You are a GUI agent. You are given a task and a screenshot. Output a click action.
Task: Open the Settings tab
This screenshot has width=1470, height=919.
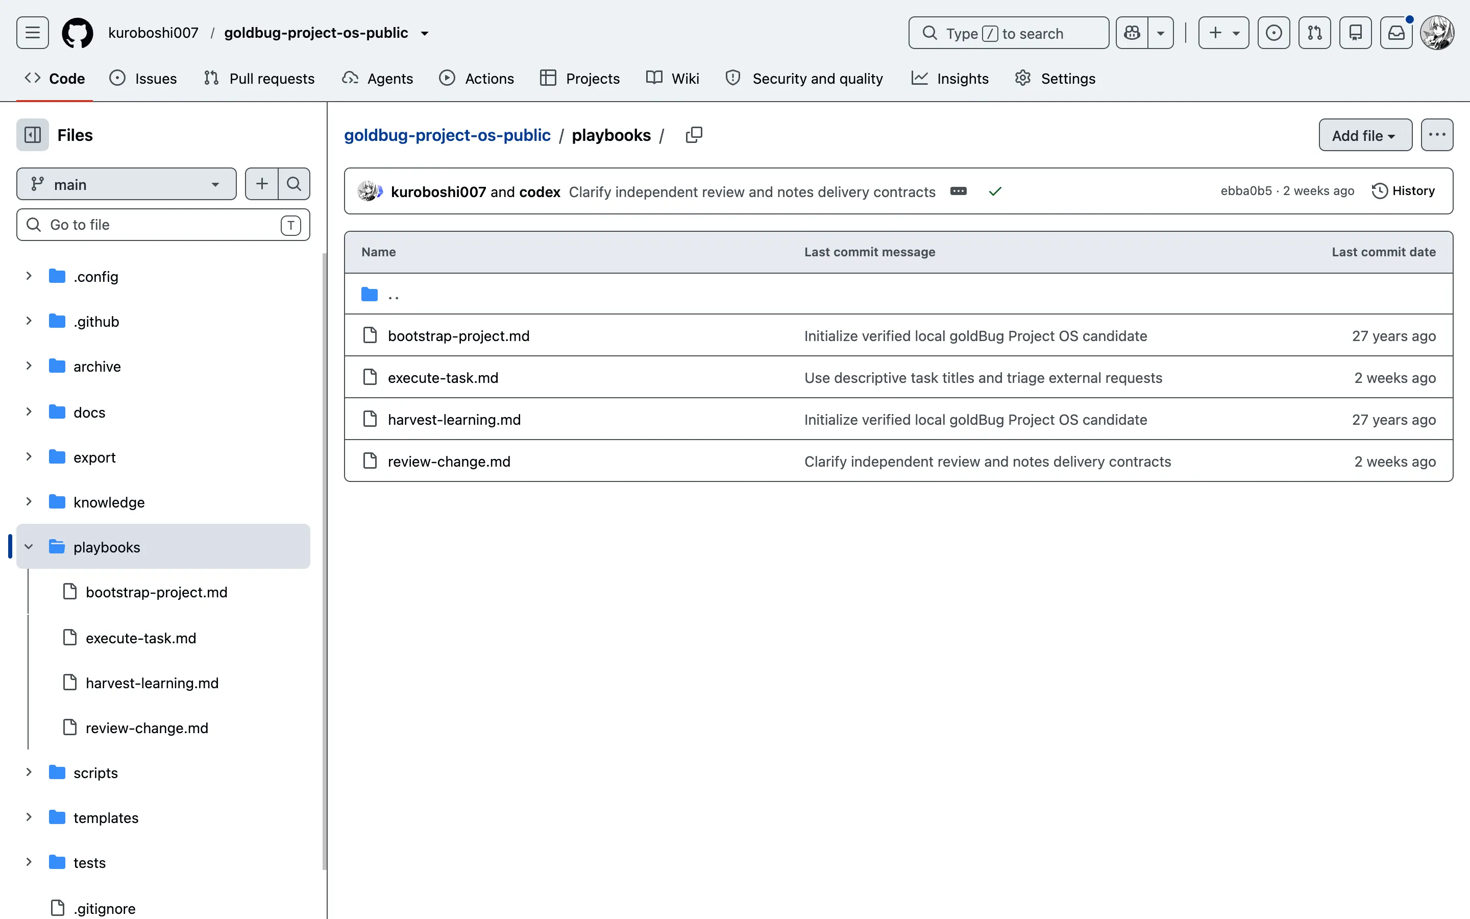pos(1055,79)
